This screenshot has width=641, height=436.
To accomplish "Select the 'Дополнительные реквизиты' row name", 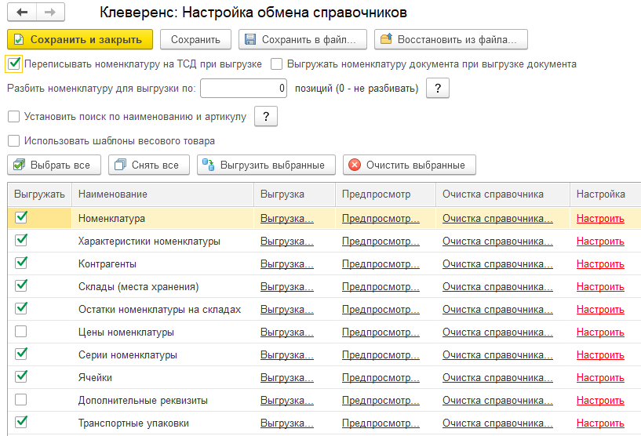I will 143,401.
